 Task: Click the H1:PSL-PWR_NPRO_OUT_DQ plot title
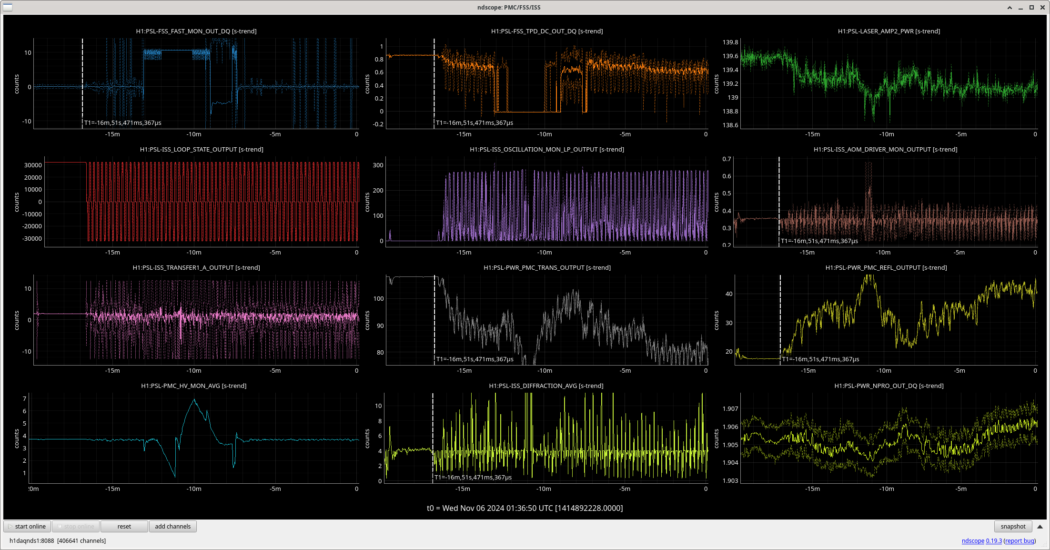click(889, 386)
